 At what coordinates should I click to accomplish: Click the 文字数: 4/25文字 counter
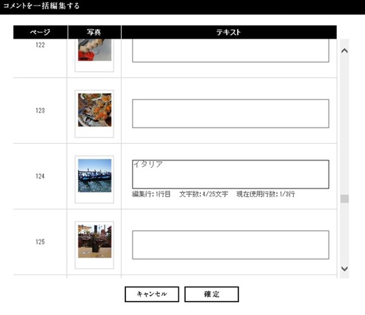tap(204, 194)
